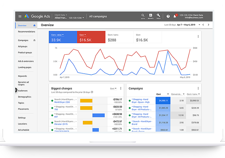Click the 12.50 conversions cell
Screen dimensions: 225x158
coord(178,115)
